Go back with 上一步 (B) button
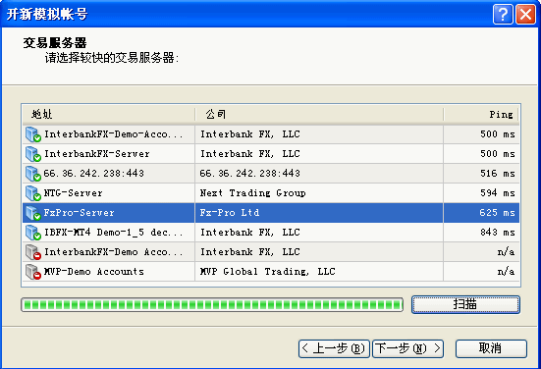Viewport: 541px width, 369px height. click(334, 348)
